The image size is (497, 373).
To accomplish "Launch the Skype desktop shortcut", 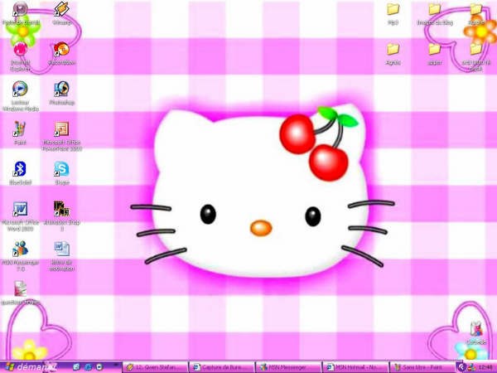I will [x=62, y=173].
